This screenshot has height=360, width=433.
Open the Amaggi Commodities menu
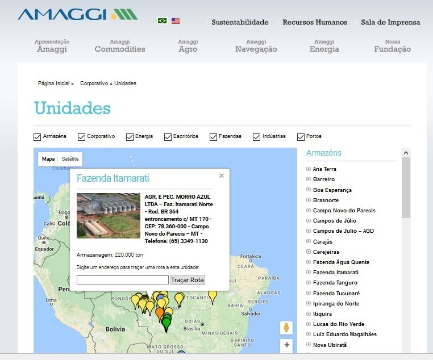click(120, 46)
